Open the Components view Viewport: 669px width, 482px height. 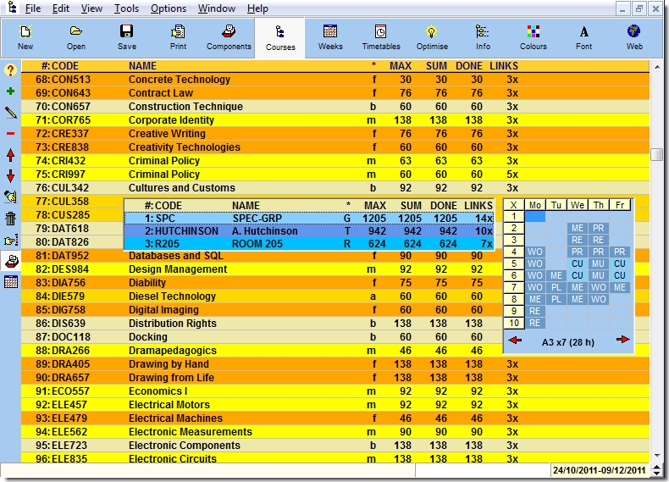coord(229,37)
